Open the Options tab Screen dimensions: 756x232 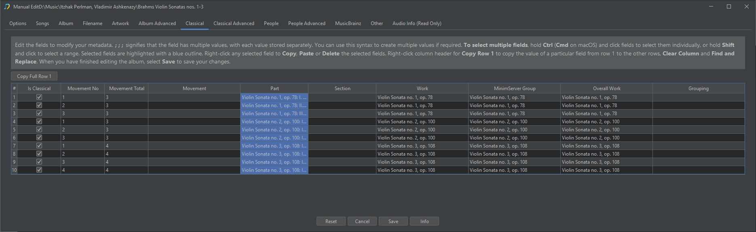(18, 23)
